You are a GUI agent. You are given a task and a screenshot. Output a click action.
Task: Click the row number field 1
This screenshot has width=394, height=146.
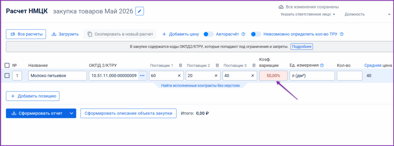point(17,76)
